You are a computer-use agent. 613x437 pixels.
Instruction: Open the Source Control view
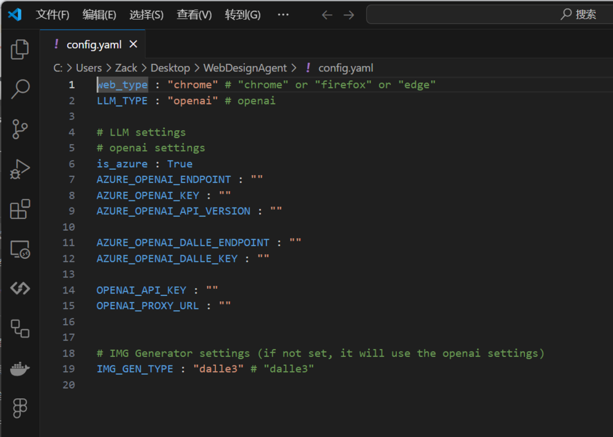click(20, 129)
